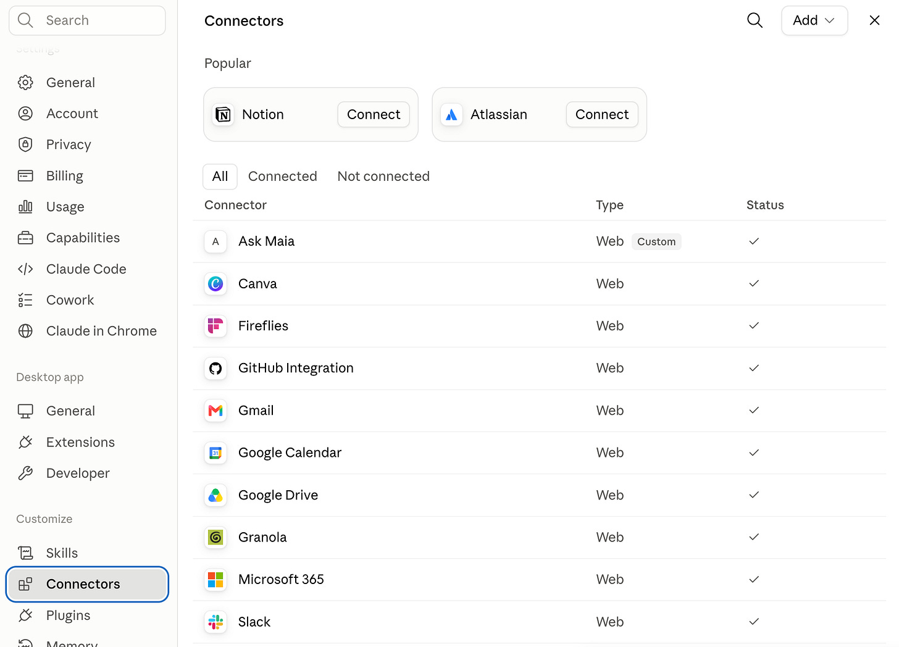Open the Google Calendar connector name

tap(290, 453)
